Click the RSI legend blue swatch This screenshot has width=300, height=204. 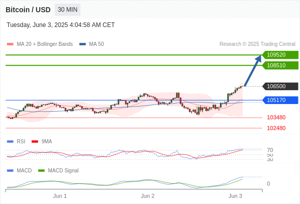tap(10, 142)
